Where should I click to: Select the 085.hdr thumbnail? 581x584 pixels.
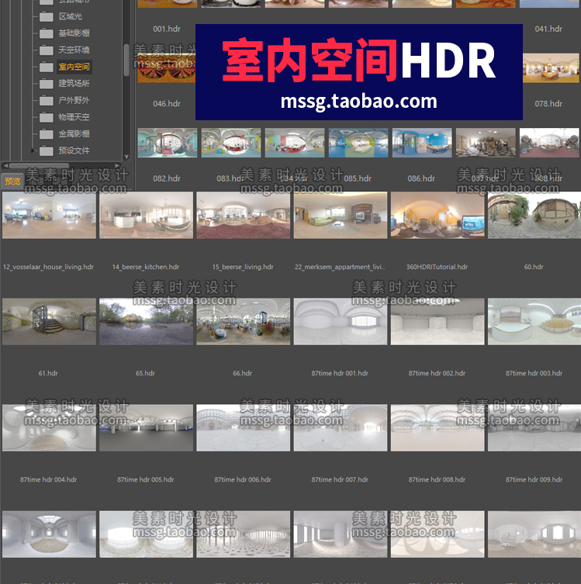coord(358,143)
